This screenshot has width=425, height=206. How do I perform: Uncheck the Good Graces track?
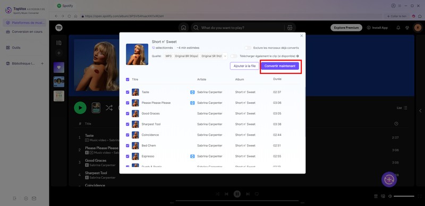(127, 113)
